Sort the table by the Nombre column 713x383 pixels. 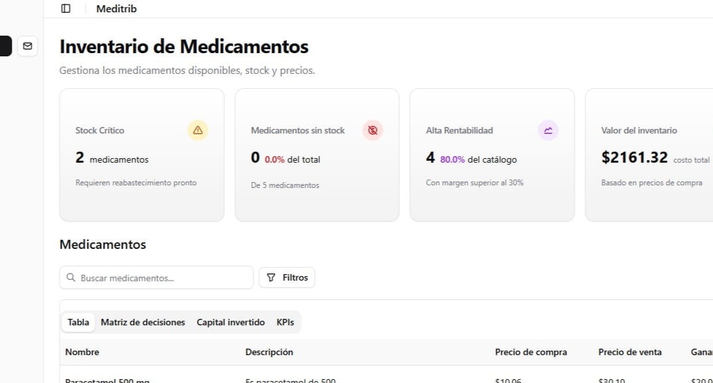[x=82, y=352]
